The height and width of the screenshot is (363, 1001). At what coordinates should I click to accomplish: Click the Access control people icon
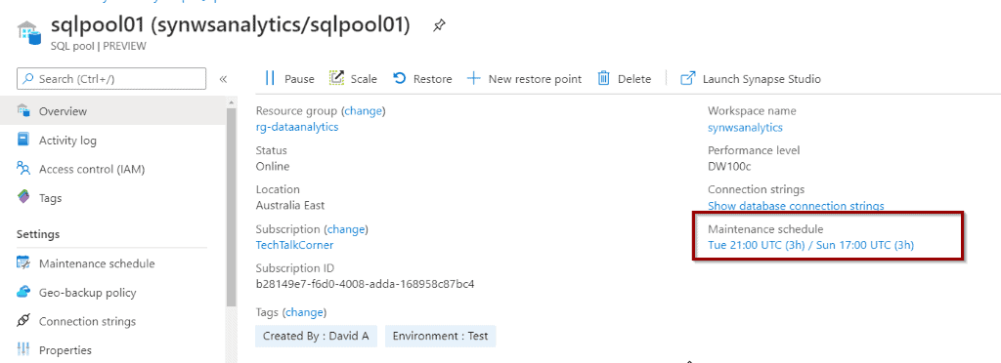[x=23, y=169]
